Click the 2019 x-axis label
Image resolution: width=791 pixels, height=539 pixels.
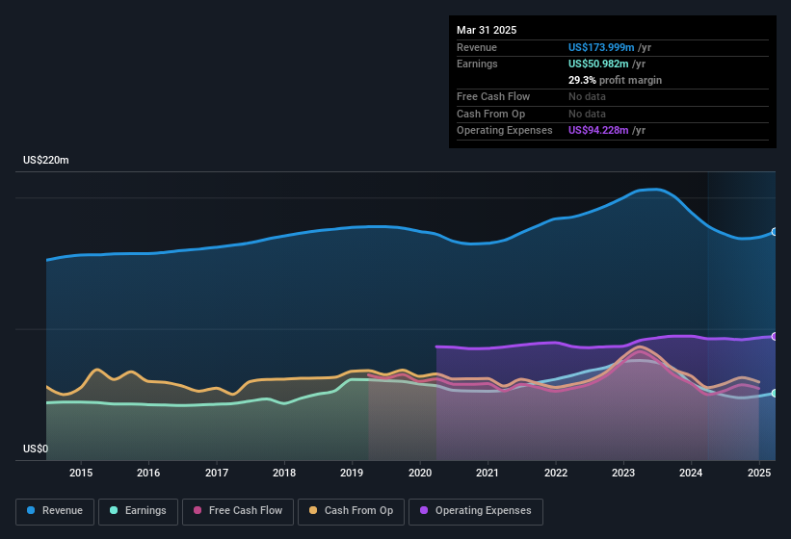(352, 473)
